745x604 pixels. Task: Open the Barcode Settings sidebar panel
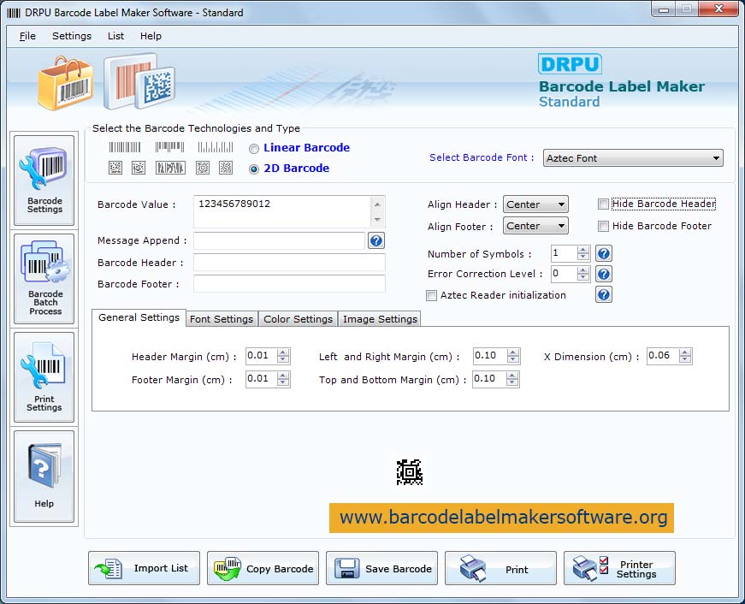point(44,181)
